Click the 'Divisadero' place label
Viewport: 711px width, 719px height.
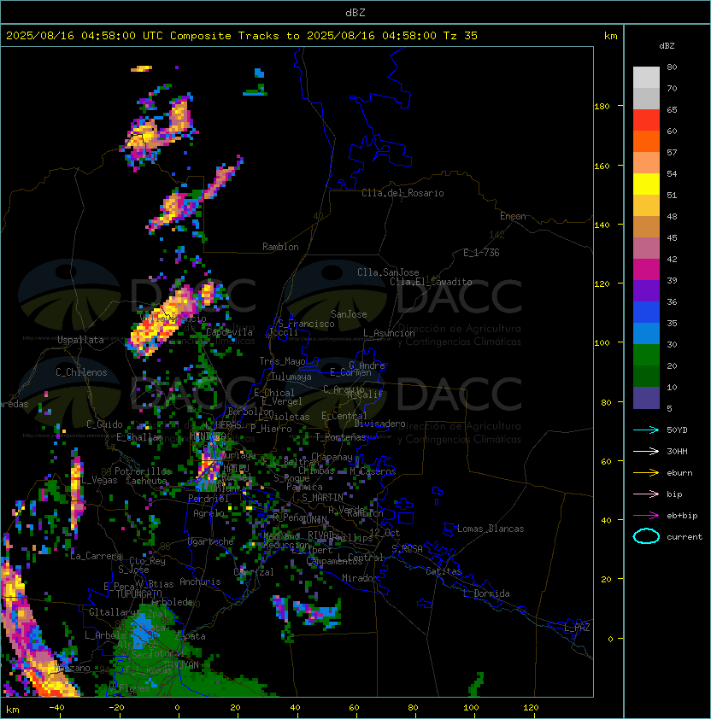(379, 424)
